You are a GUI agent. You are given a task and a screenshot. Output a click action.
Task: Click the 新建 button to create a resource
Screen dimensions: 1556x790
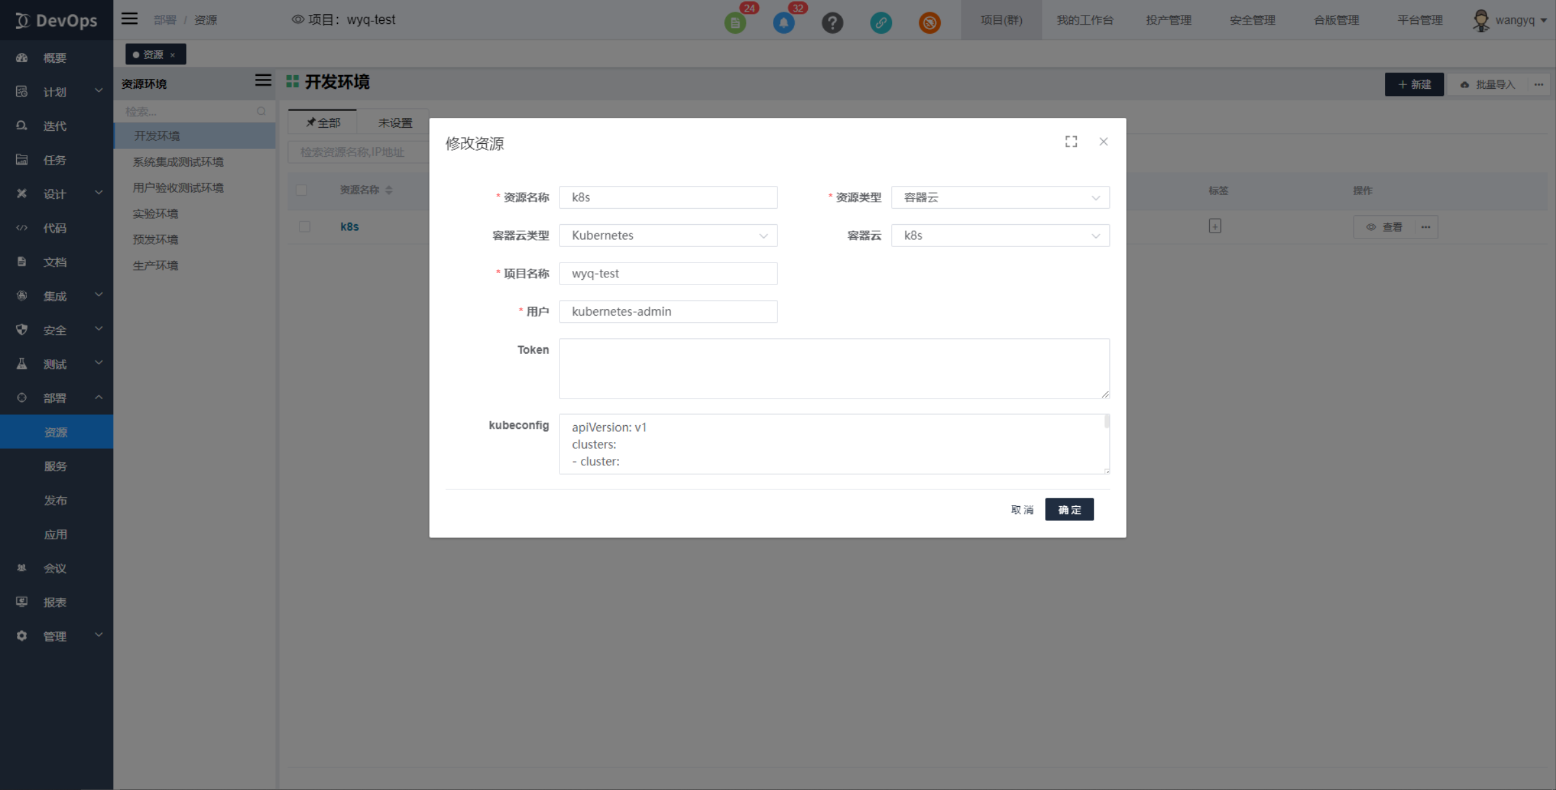click(1414, 84)
